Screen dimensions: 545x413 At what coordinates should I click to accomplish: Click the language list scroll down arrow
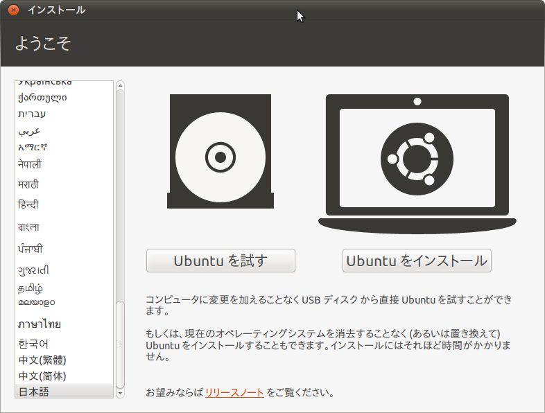click(120, 394)
